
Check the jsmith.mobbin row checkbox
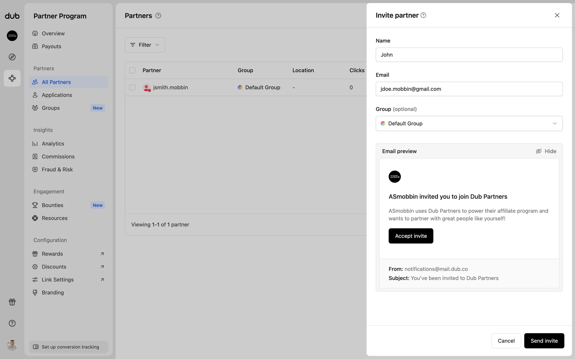[132, 87]
